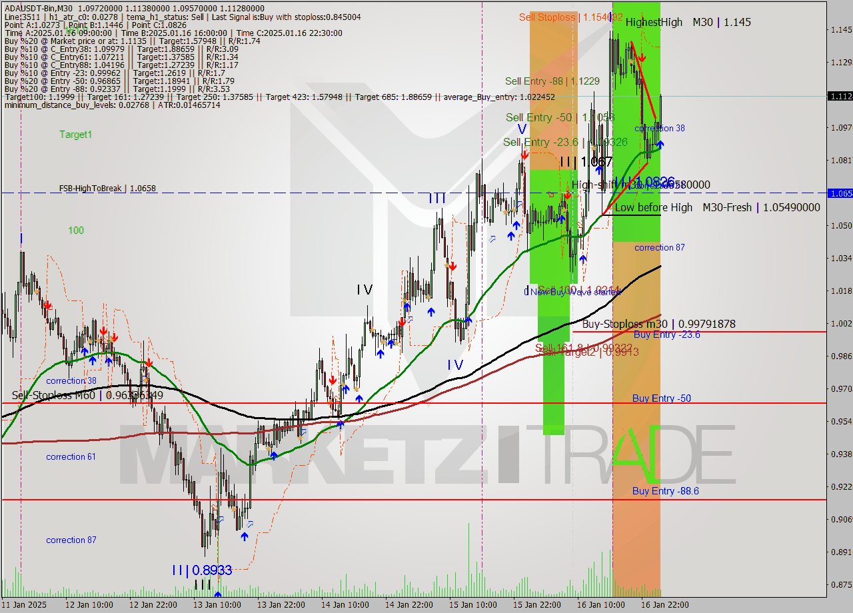Click the 'Sell Entry -88 | 1.1229' label

point(552,81)
